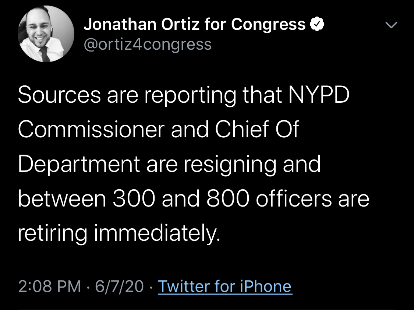Select the display name Jonathan Ortiz for Congress
This screenshot has width=414, height=310.
pyautogui.click(x=195, y=24)
